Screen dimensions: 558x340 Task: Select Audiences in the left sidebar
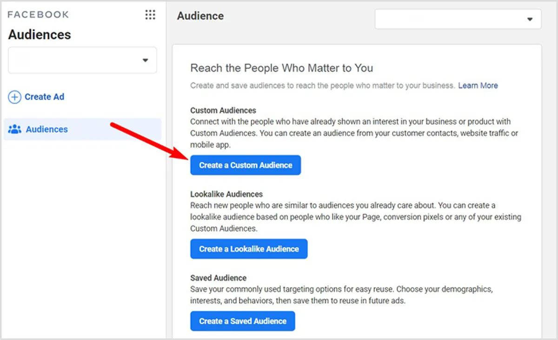coord(82,129)
